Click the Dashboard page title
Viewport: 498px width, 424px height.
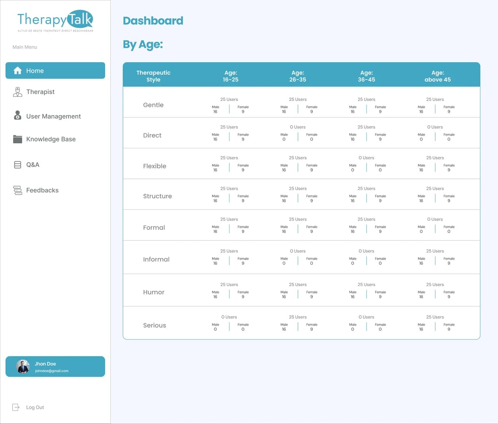153,21
